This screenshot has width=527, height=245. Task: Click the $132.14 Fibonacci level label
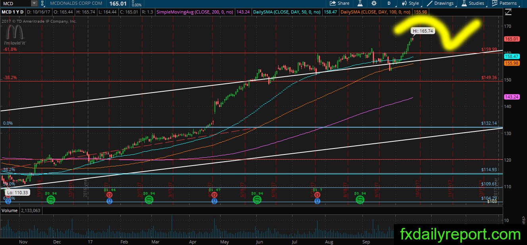coord(489,123)
